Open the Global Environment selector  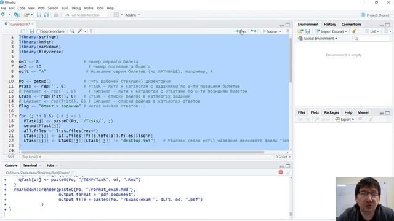tap(318, 38)
